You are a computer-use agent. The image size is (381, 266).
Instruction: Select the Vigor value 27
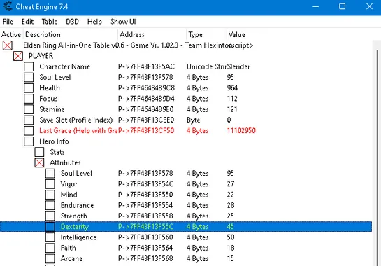tap(231, 184)
